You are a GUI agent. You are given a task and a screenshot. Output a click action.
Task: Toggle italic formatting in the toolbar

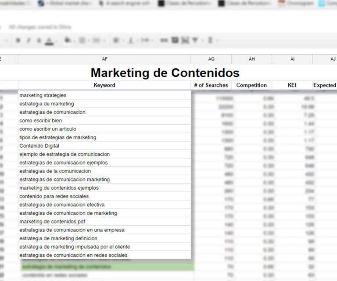[29, 40]
